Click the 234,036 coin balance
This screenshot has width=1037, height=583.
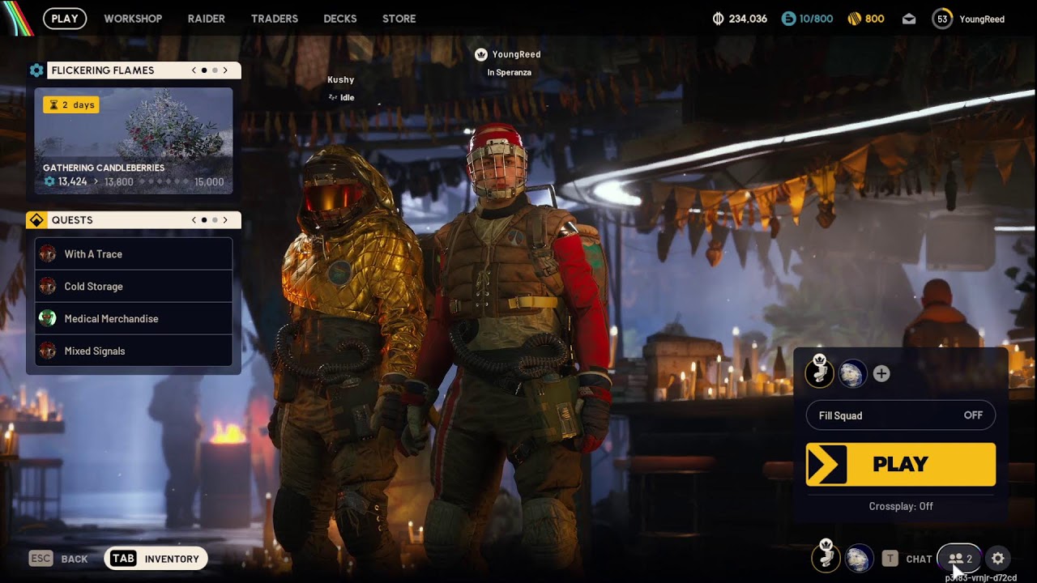tap(748, 19)
